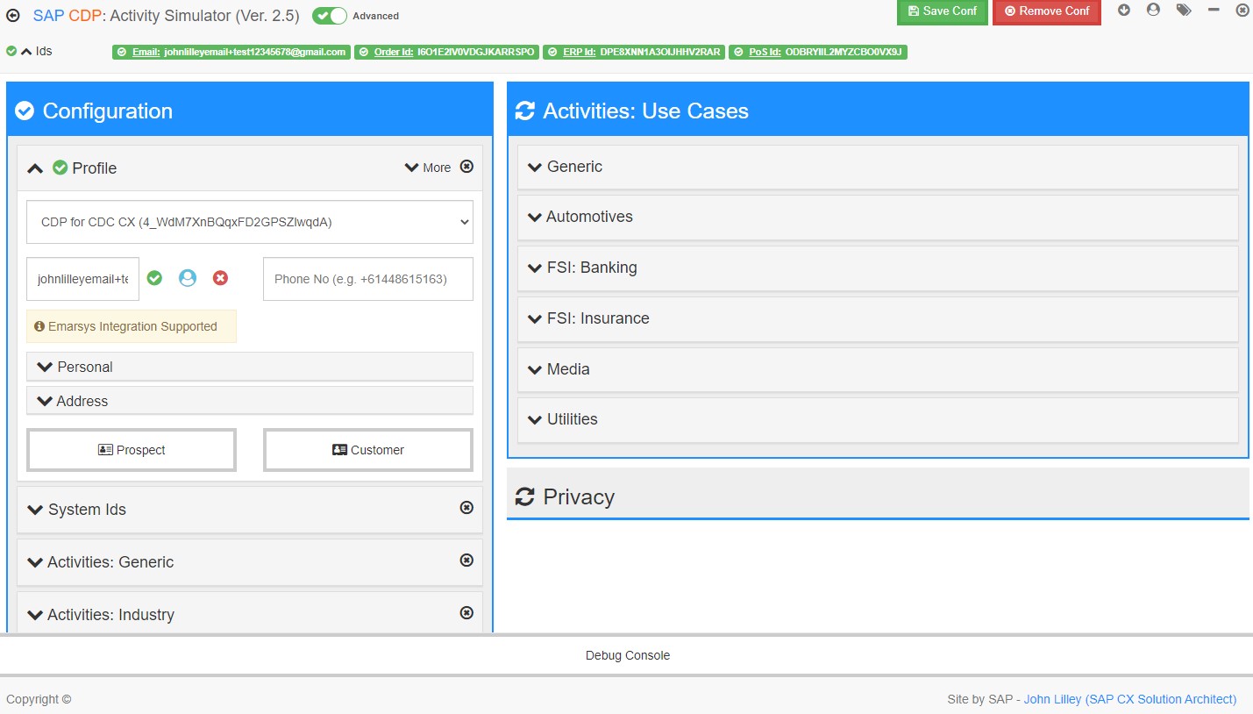Screen dimensions: 1253x714
Task: Click the download arrow icon in top bar
Action: [x=1124, y=11]
